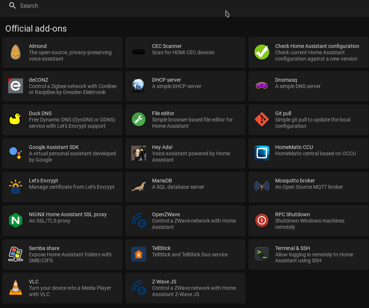369x308 pixels.
Task: Select the Z-Wave JS add-on title
Action: 164,282
